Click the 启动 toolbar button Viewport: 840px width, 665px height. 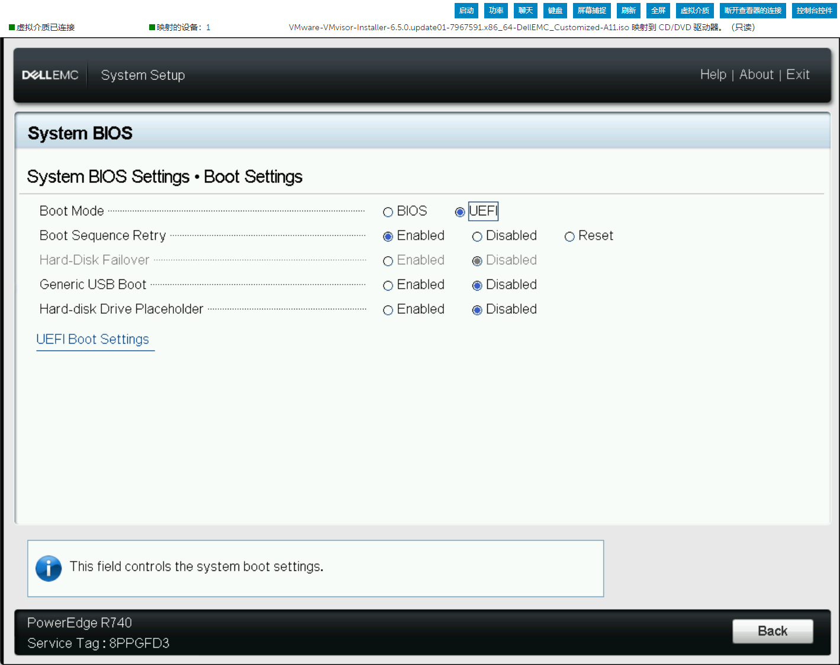tap(466, 11)
